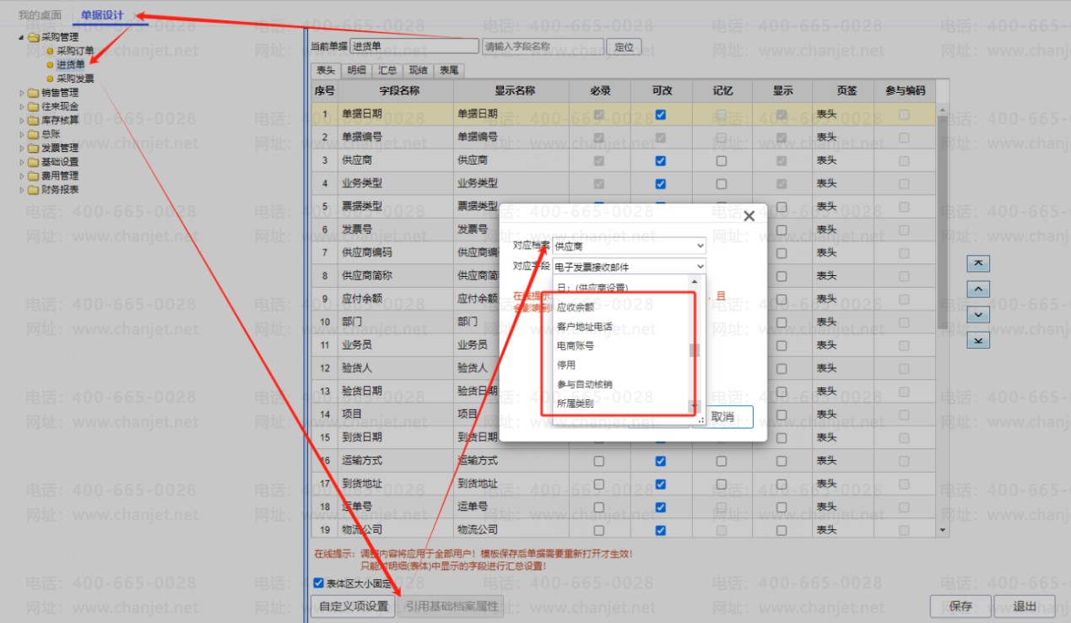Click the 基础设置 folder icon
Image resolution: width=1071 pixels, height=623 pixels.
pyautogui.click(x=33, y=162)
